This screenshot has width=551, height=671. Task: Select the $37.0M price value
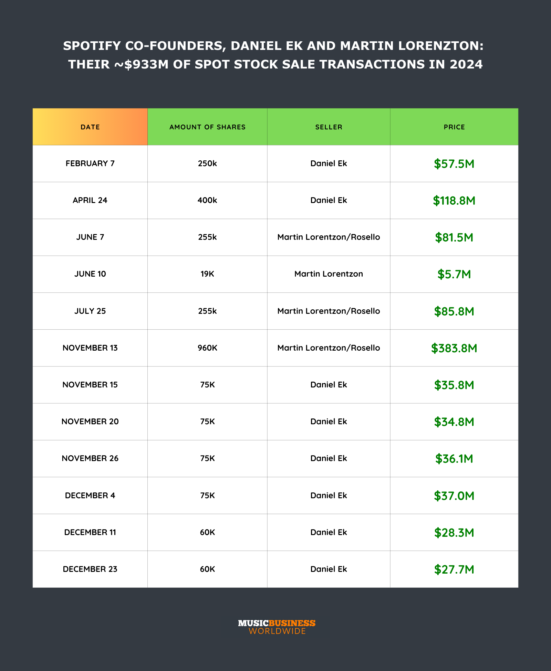point(454,496)
